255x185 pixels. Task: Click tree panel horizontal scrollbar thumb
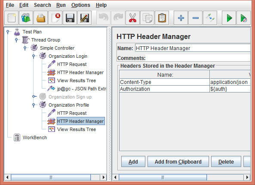pyautogui.click(x=51, y=177)
